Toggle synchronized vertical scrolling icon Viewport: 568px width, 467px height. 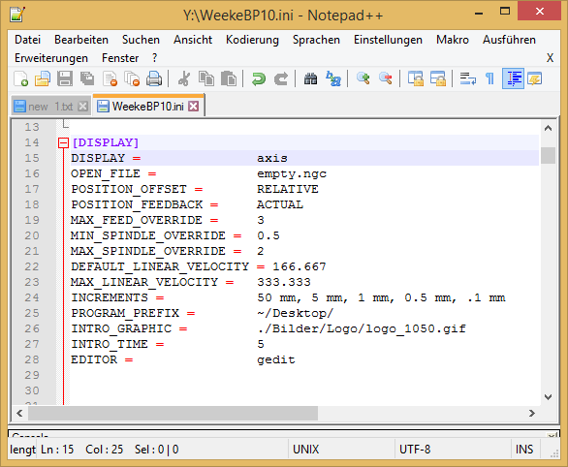coord(416,78)
